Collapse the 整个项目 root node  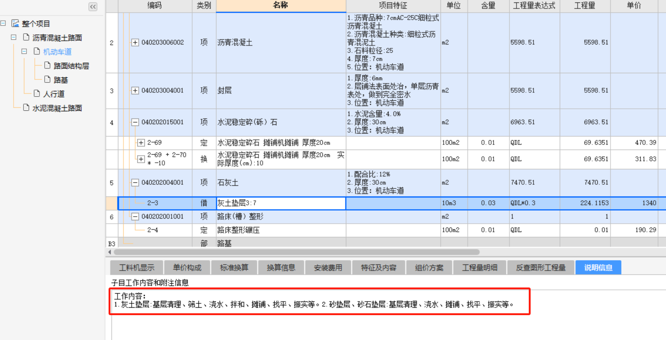3,23
